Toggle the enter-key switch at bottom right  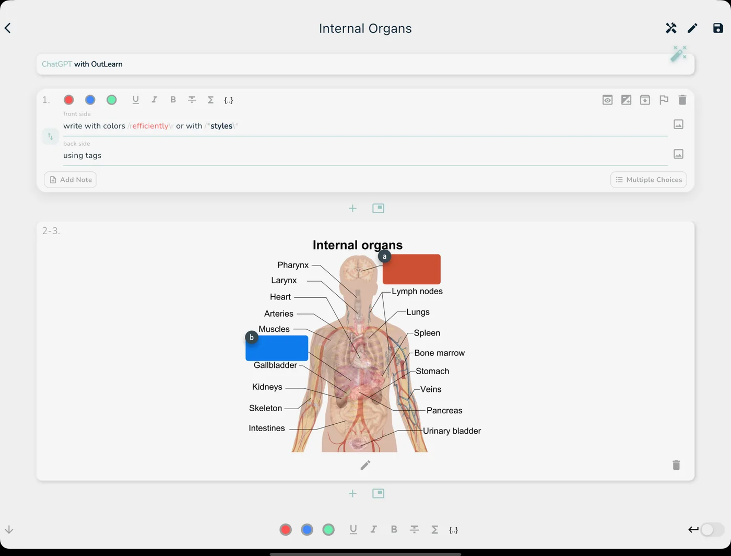coord(712,530)
